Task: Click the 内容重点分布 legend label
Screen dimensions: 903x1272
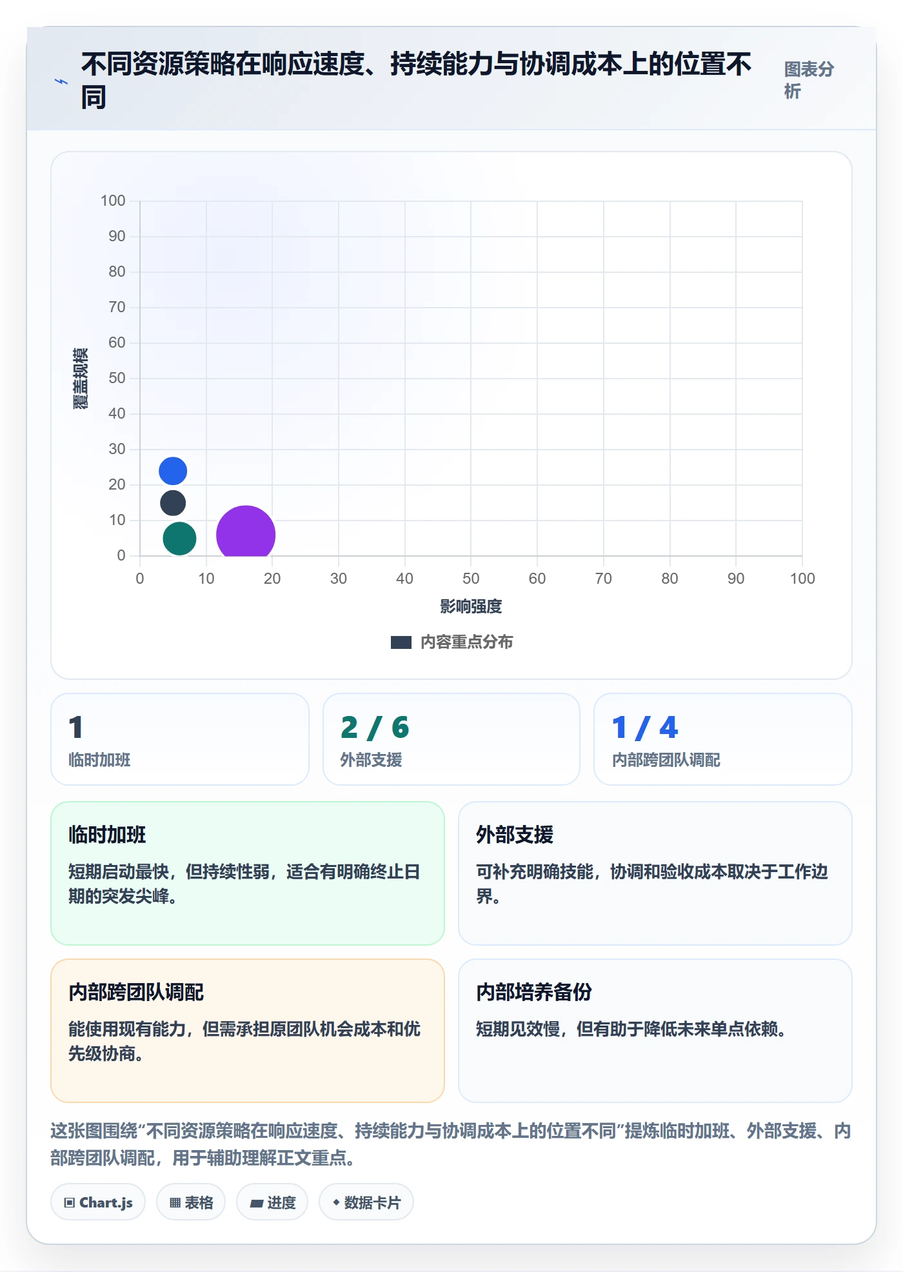Action: coord(466,642)
